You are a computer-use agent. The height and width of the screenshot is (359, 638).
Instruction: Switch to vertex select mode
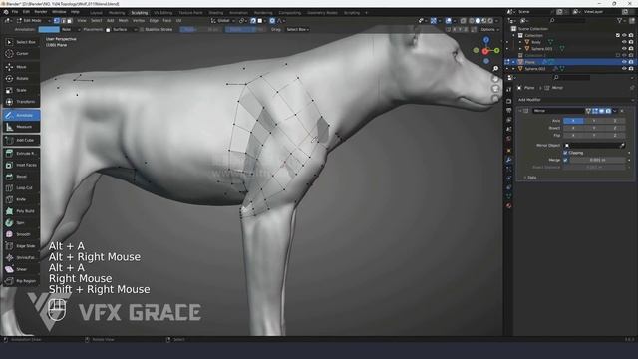pos(57,20)
